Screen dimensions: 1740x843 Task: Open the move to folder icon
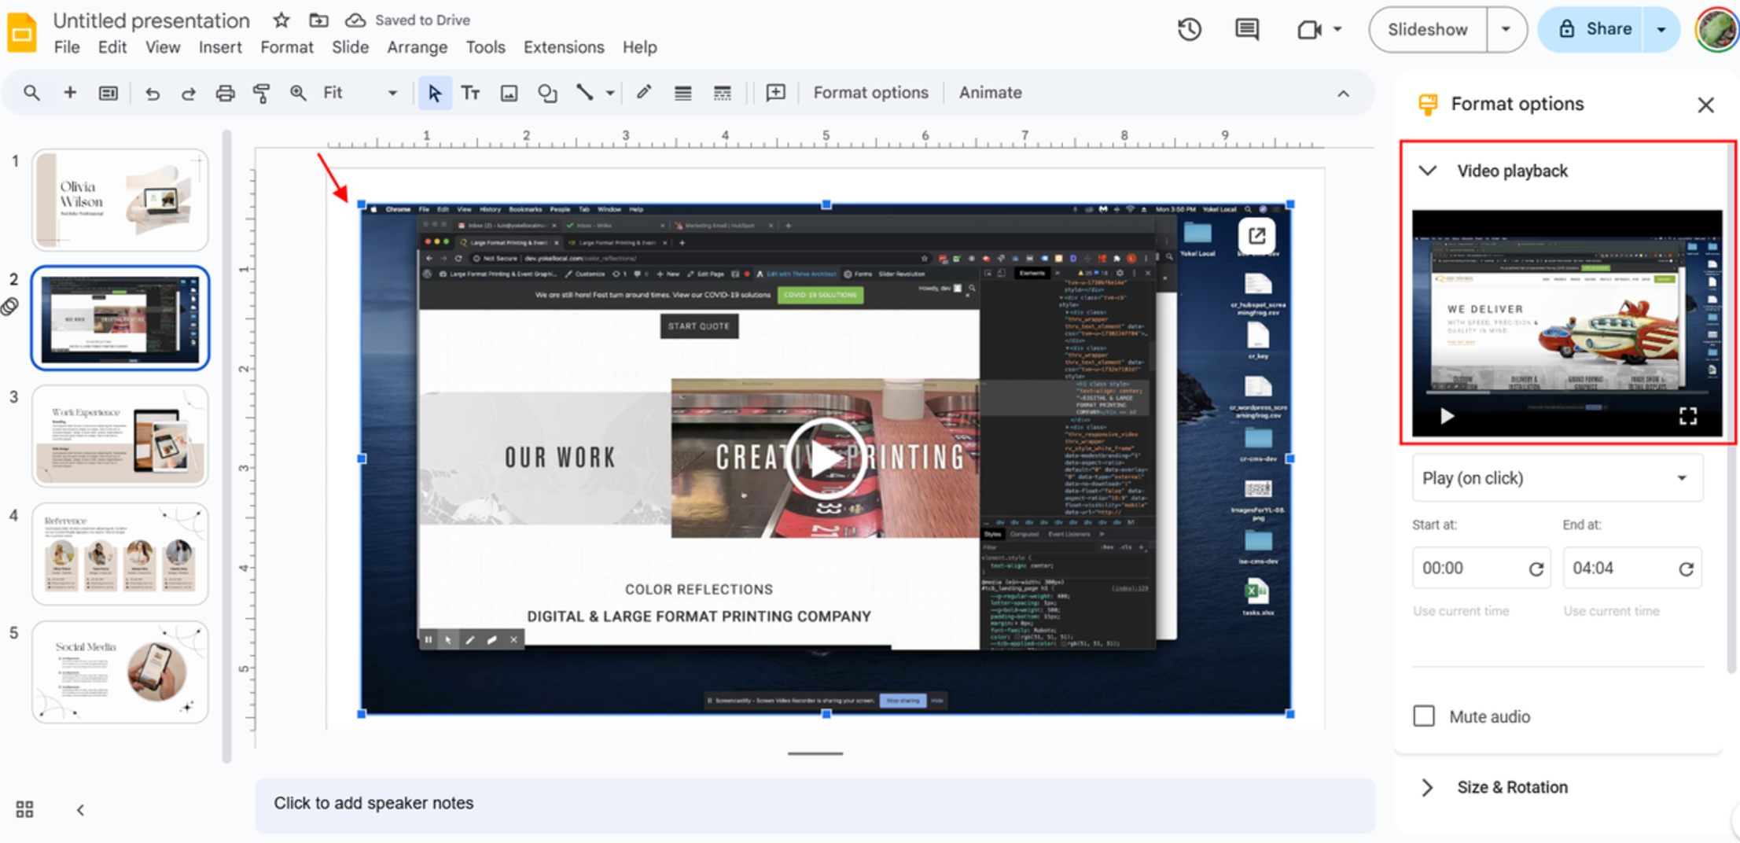coord(318,20)
